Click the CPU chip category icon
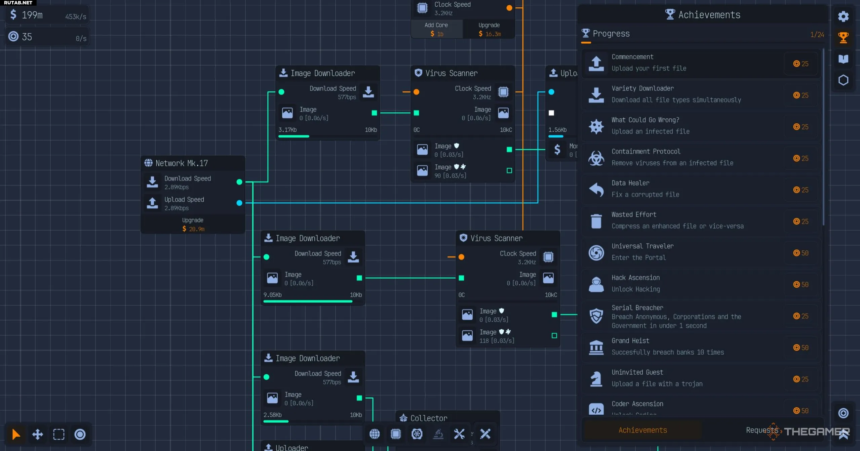The image size is (860, 451). 396,434
